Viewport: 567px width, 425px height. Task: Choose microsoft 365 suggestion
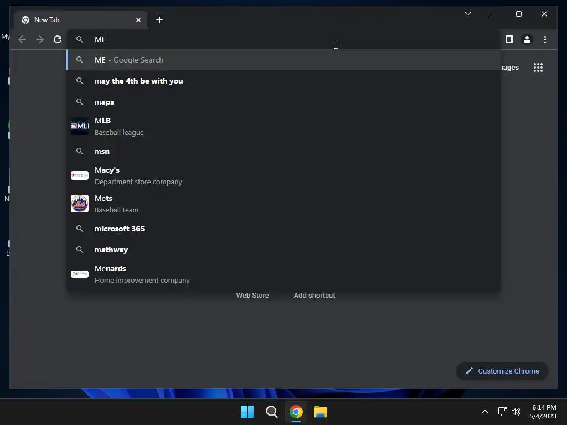284,229
